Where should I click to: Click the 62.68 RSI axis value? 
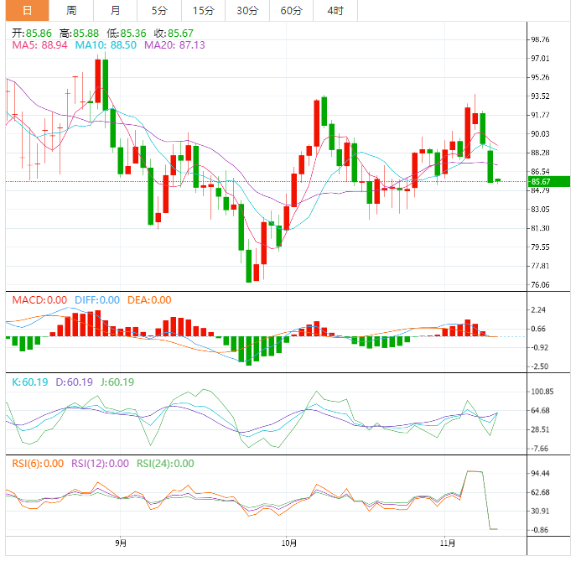[541, 492]
